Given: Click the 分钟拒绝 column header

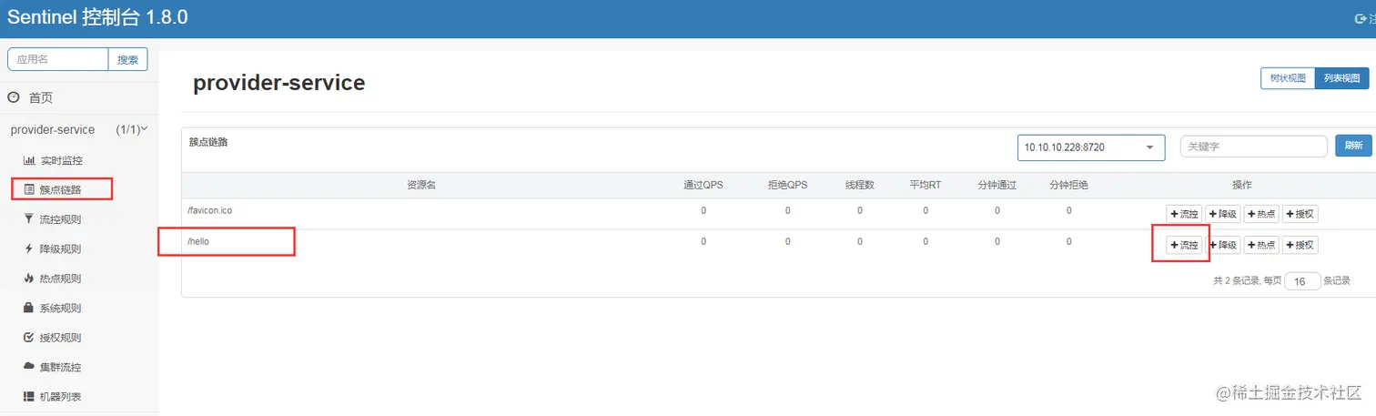Looking at the screenshot, I should 1068,185.
